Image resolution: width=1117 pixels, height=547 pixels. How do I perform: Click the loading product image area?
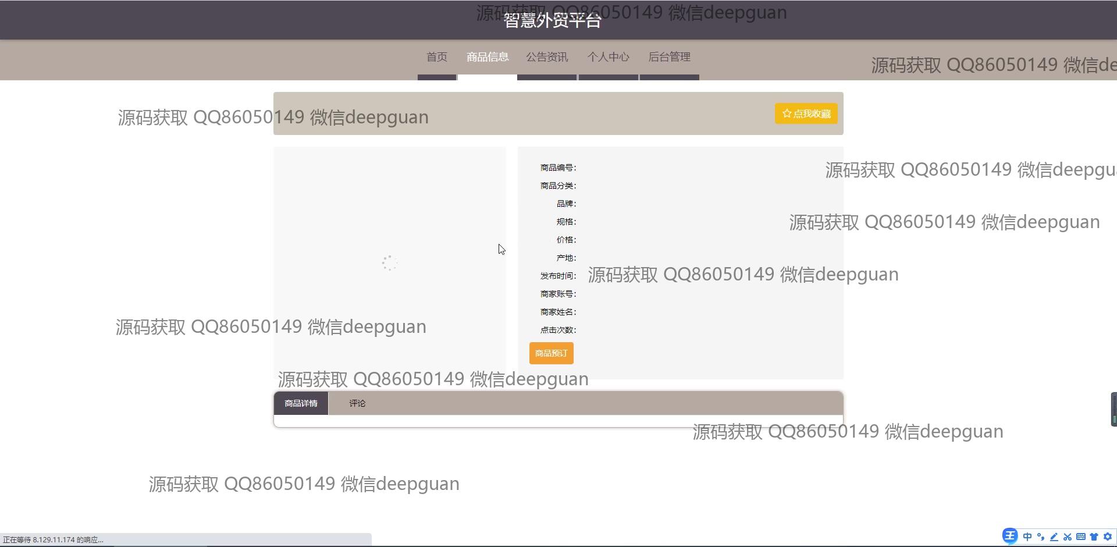[389, 263]
